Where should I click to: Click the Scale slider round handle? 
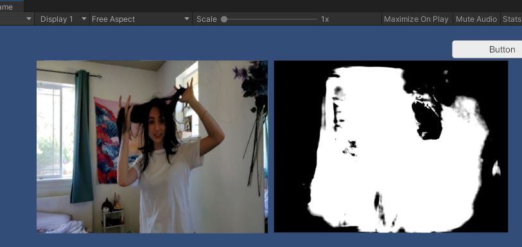(224, 20)
